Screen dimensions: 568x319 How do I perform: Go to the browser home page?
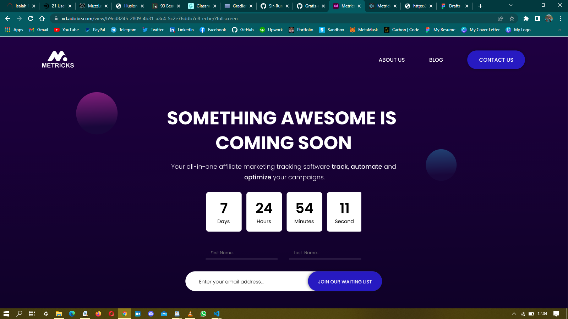(x=42, y=18)
